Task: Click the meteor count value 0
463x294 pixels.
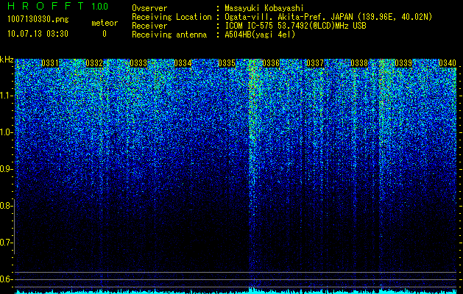Action: [105, 34]
